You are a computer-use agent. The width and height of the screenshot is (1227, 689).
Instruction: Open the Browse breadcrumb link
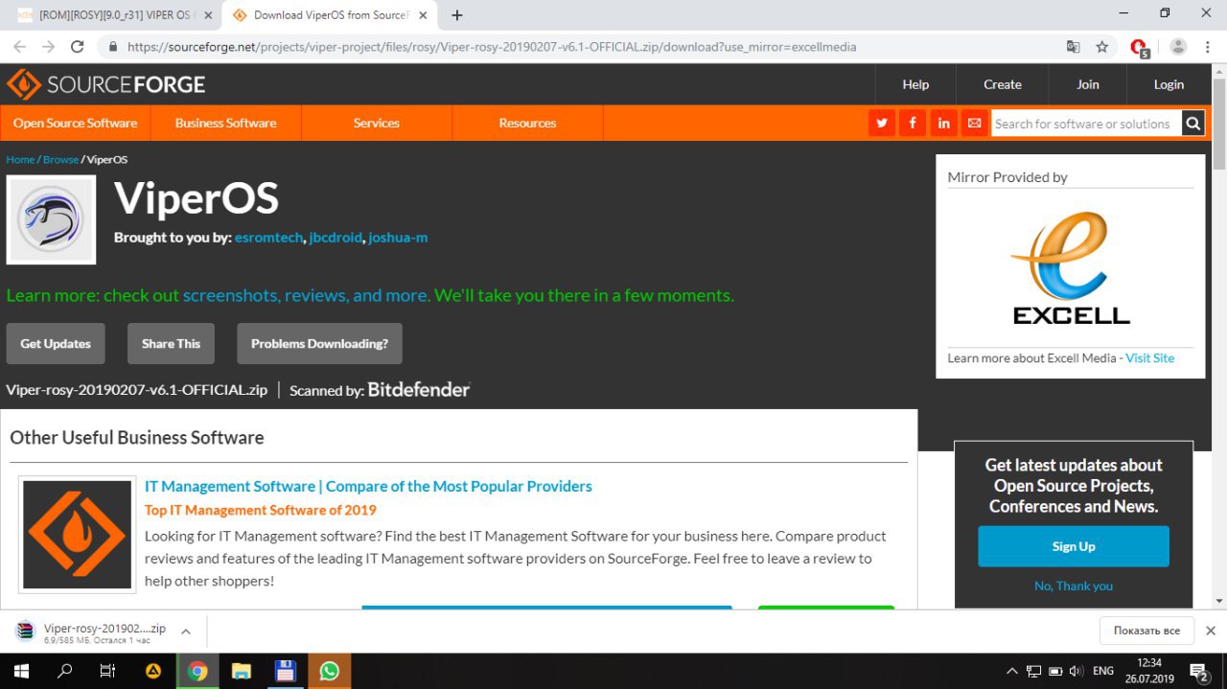(60, 159)
